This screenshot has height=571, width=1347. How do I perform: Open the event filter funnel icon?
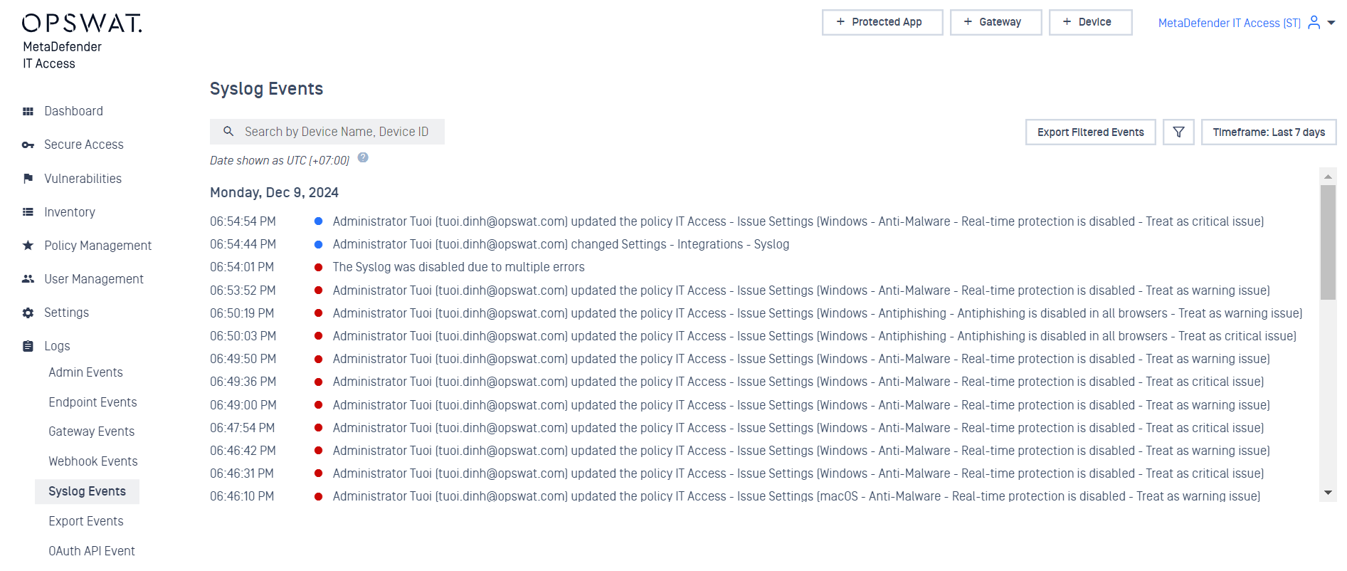pyautogui.click(x=1178, y=132)
